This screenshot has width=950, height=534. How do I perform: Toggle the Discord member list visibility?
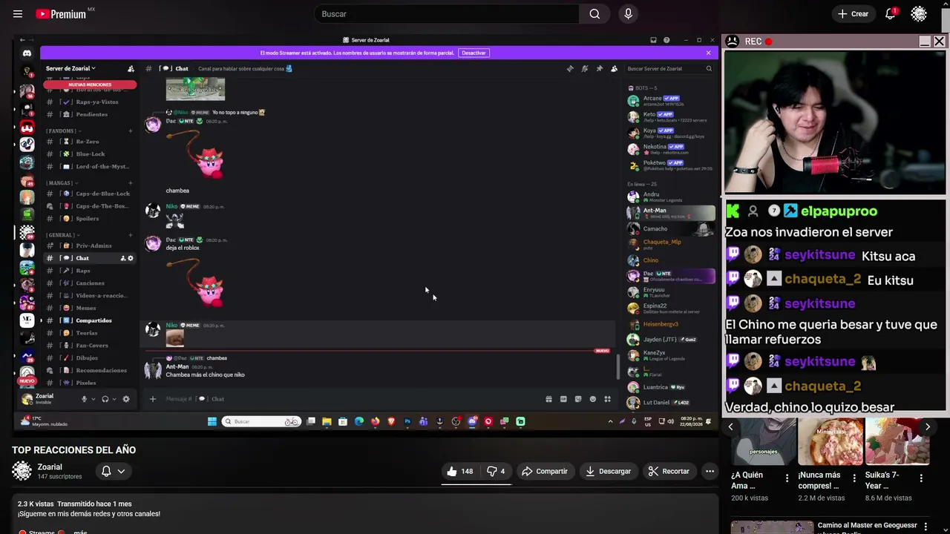click(614, 69)
